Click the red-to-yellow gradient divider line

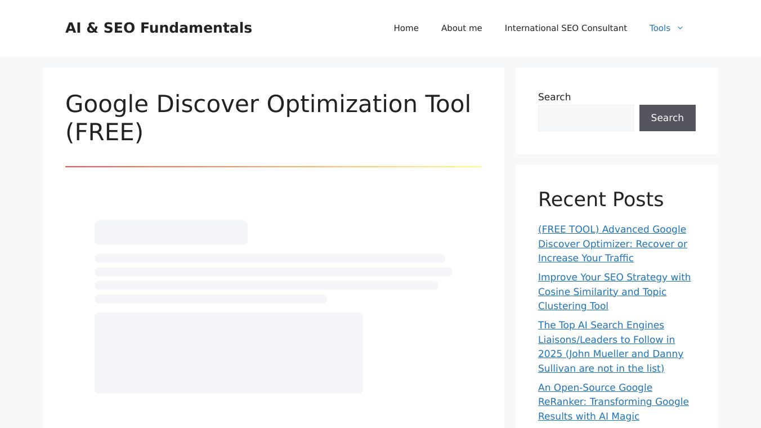point(273,167)
